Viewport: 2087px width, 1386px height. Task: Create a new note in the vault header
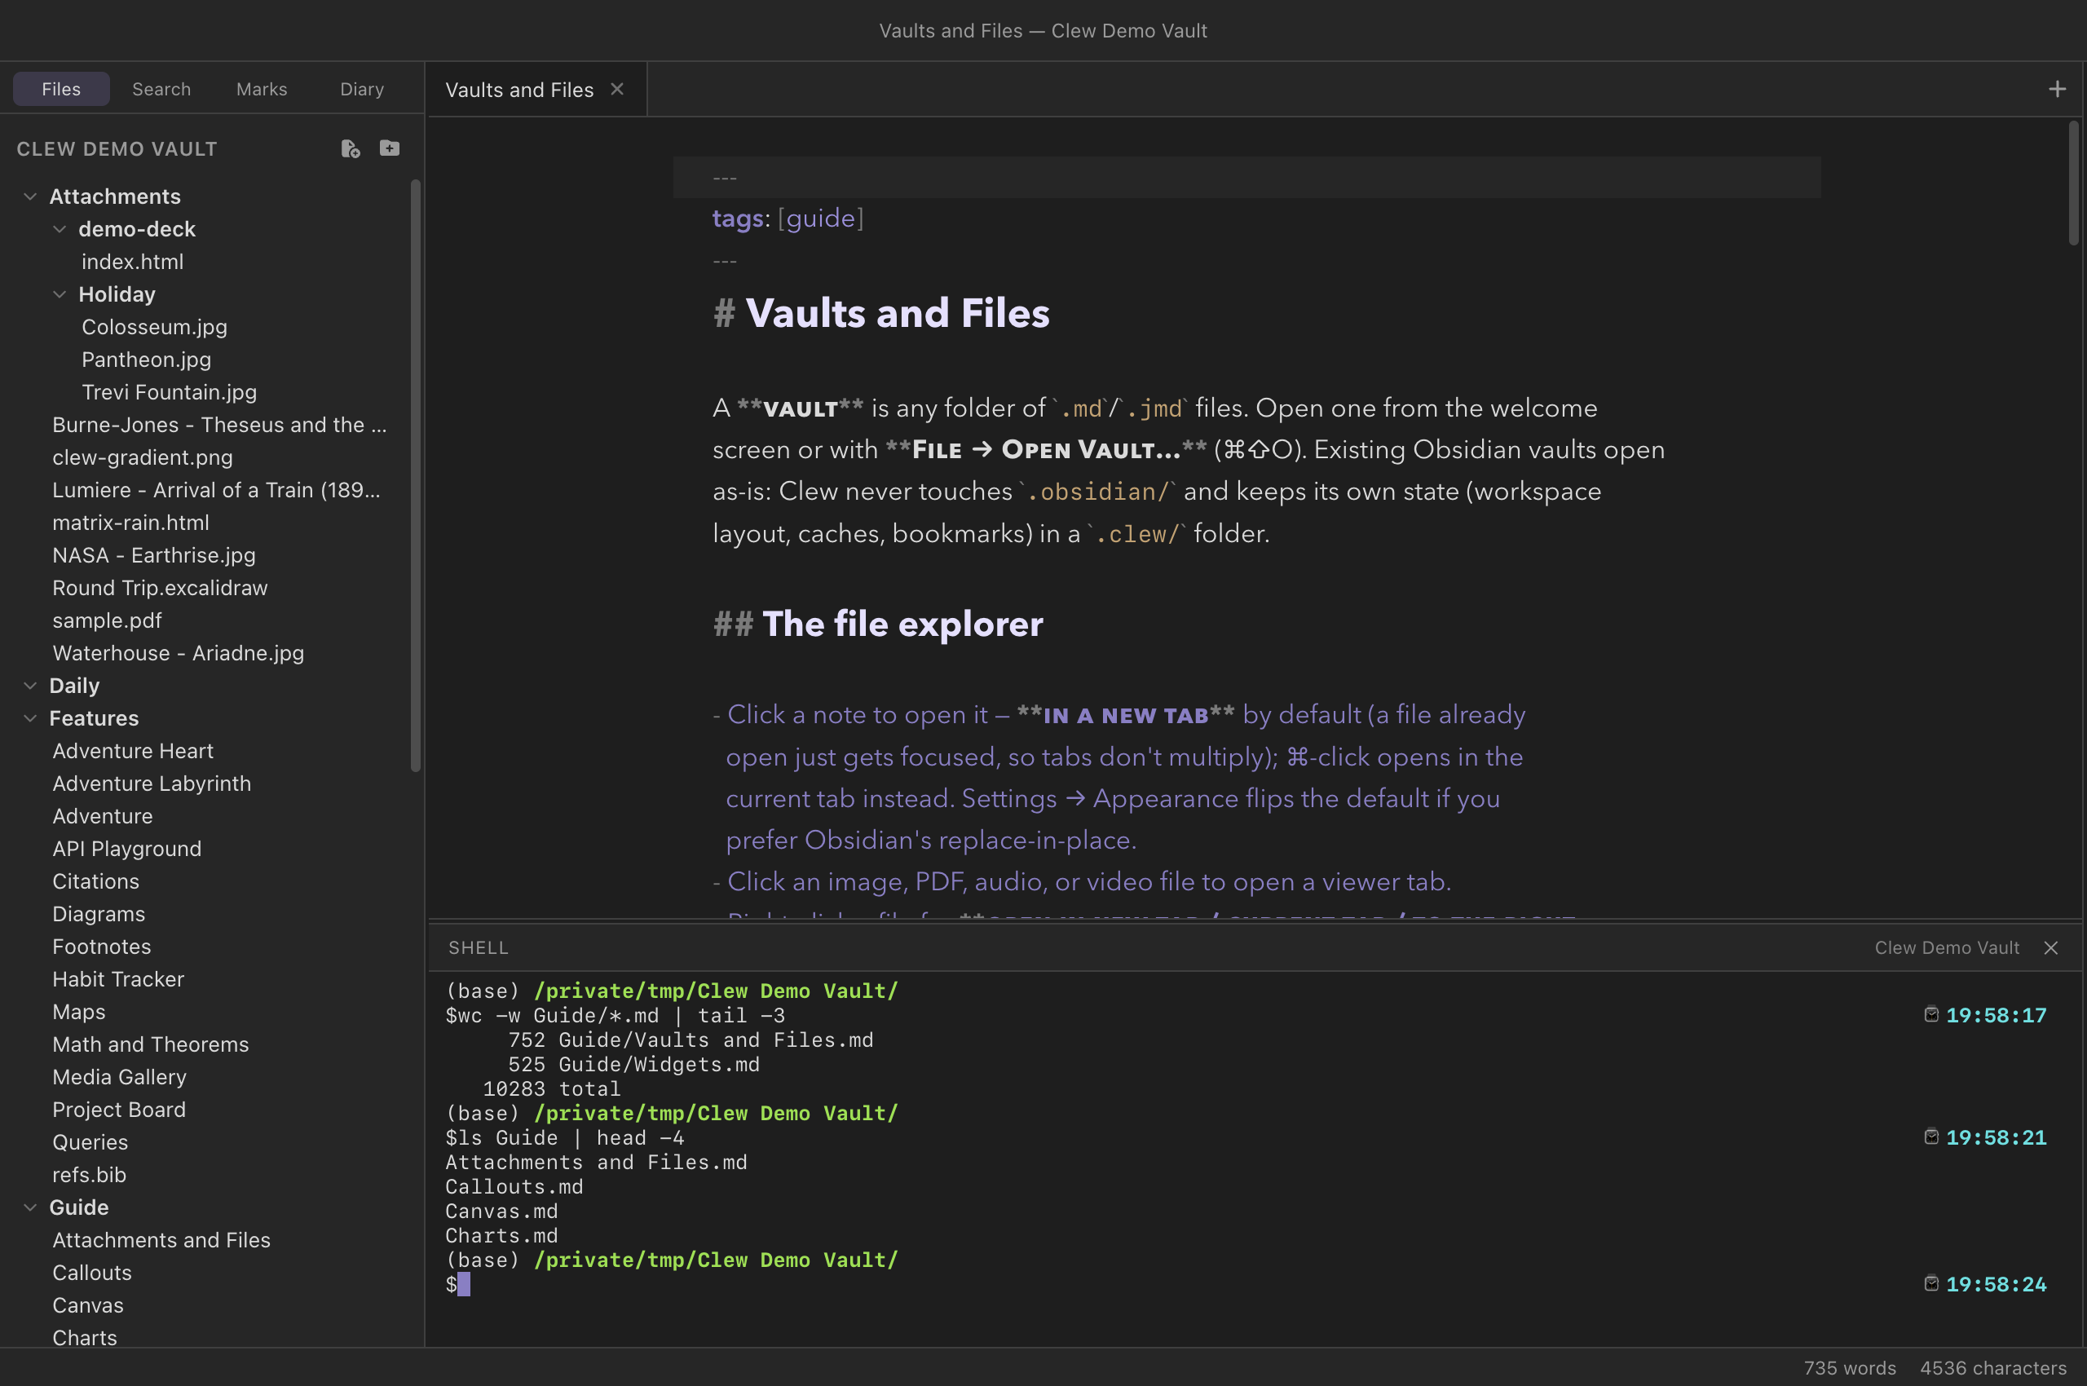click(x=350, y=148)
